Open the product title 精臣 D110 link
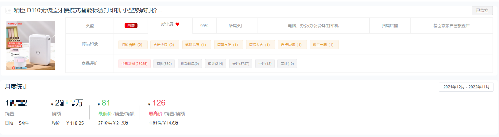Viewport: 499px width, 137px height. click(88, 10)
